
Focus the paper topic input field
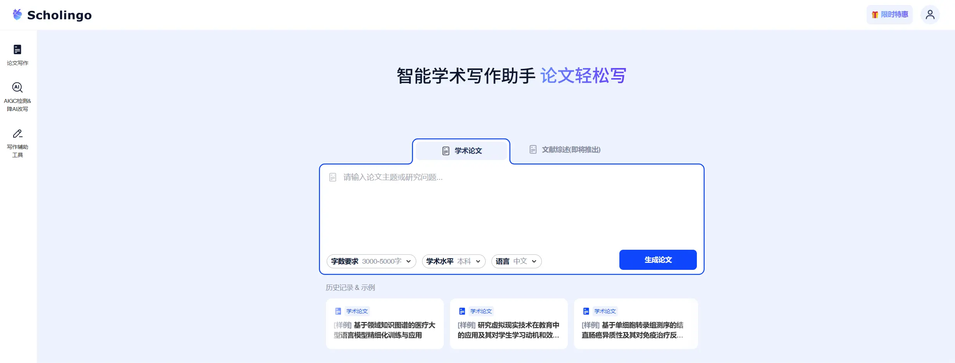point(511,205)
